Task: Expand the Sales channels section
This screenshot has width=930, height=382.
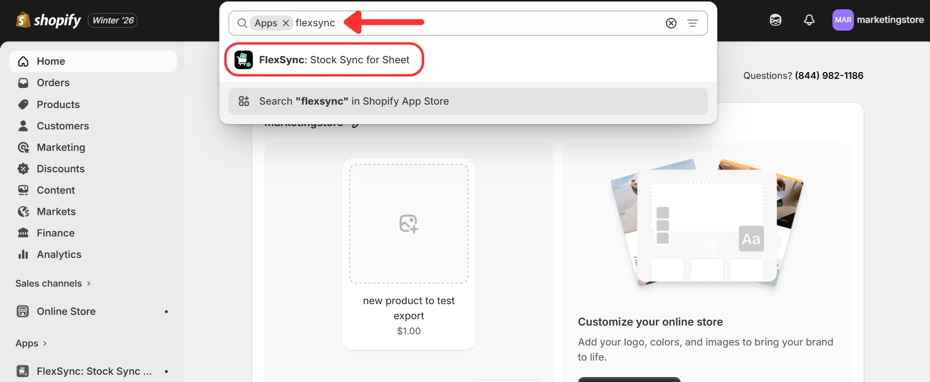Action: click(53, 284)
